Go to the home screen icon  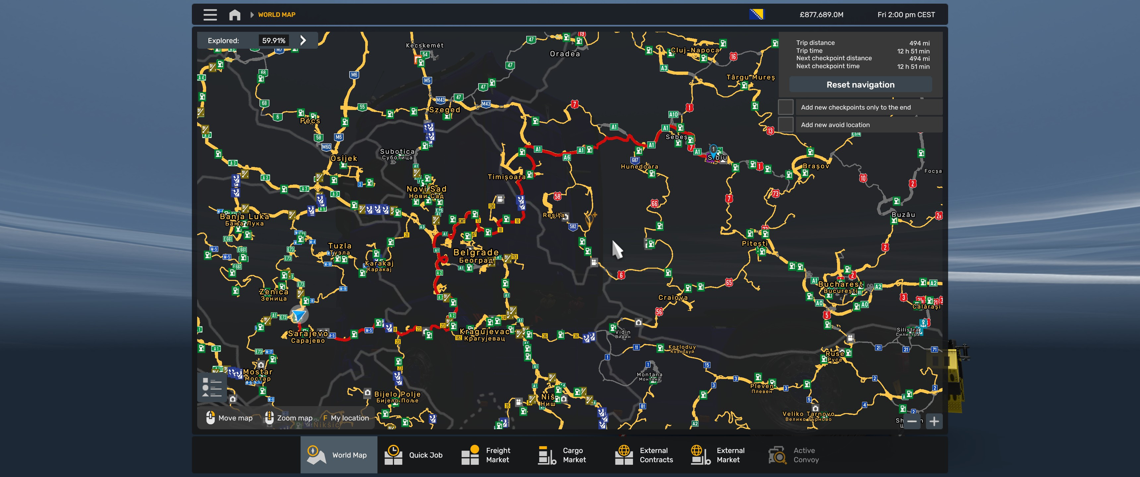click(235, 15)
